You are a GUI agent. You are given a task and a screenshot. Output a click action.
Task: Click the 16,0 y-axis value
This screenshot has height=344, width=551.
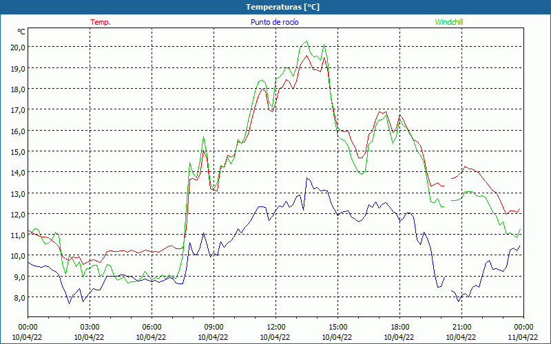18,131
